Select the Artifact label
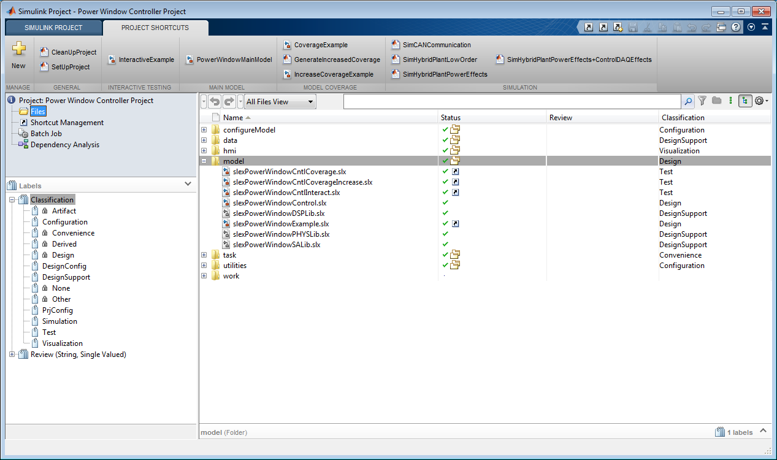Screen dimensions: 777x460 point(64,211)
